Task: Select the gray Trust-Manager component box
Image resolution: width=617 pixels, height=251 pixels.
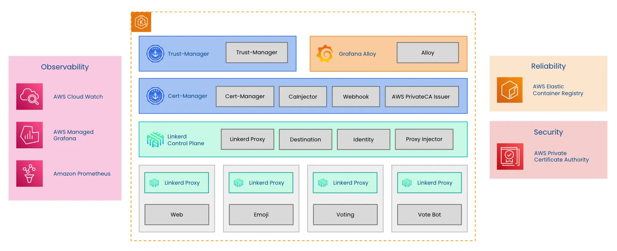Action: 257,53
